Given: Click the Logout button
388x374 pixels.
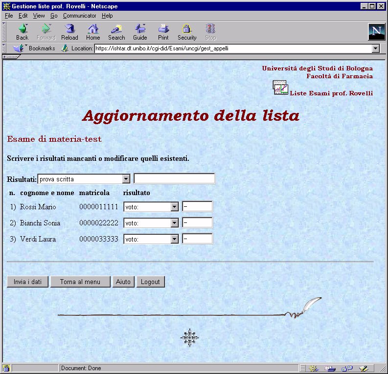Looking at the screenshot, I should point(150,282).
